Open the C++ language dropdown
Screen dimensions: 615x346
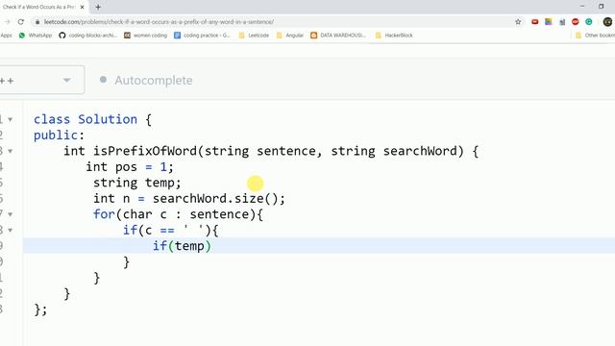41,80
